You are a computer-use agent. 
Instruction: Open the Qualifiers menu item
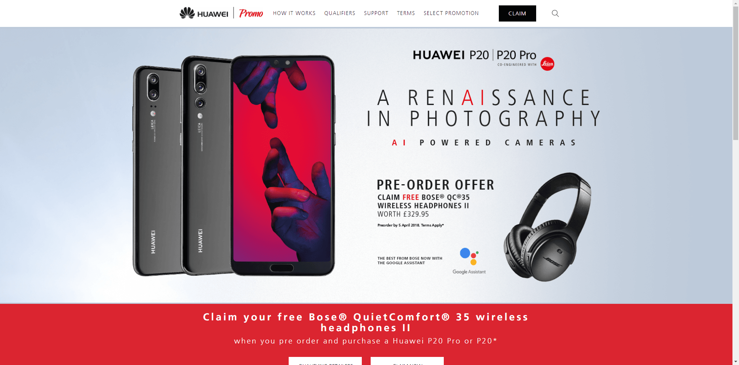[340, 13]
